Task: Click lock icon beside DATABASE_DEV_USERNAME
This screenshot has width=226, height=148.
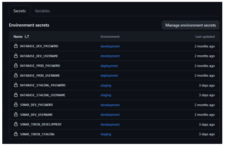Action: click(16, 56)
